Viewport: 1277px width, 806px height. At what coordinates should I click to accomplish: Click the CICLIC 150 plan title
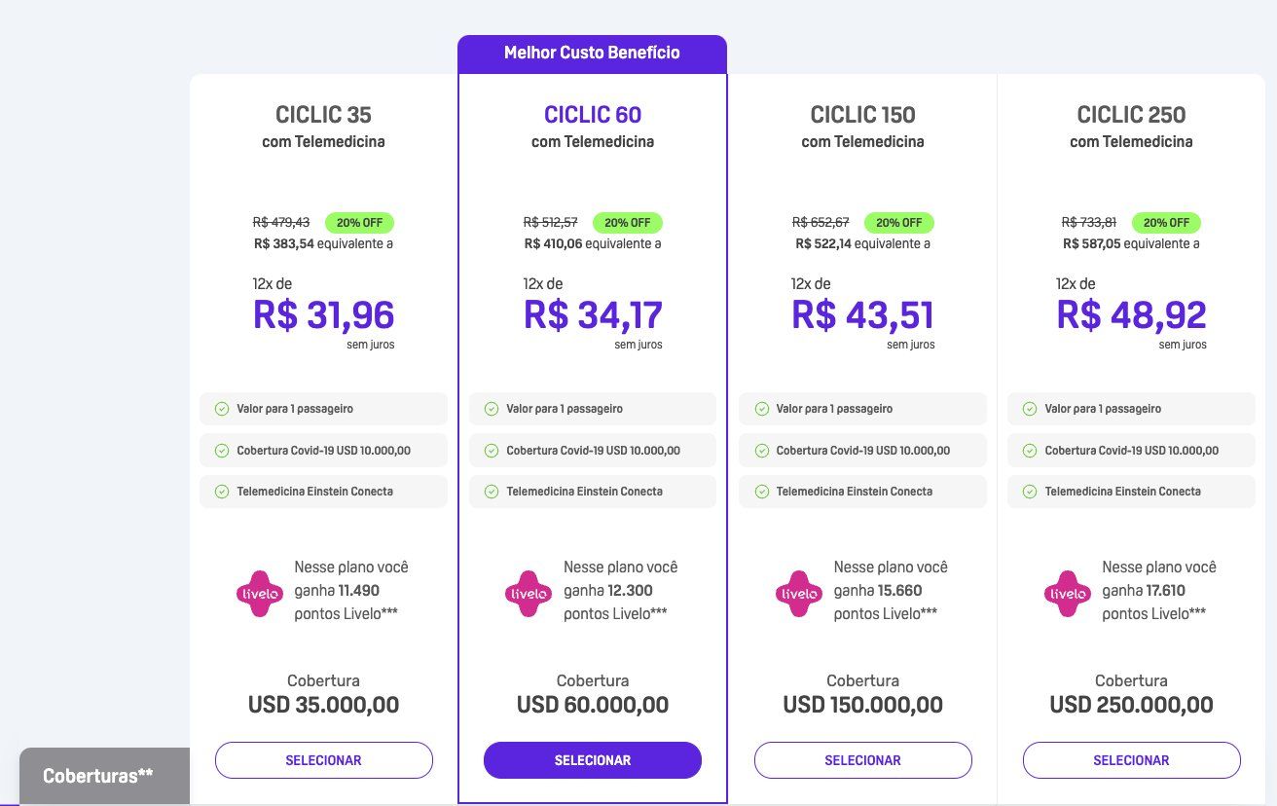862,115
